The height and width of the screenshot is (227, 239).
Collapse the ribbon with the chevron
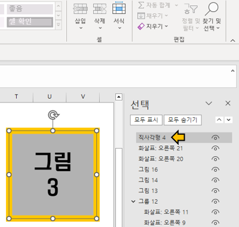pos(232,41)
